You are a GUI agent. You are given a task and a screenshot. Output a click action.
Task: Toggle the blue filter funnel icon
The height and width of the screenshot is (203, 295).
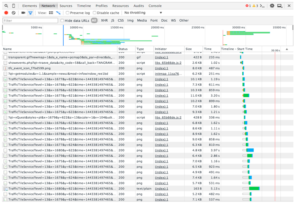click(x=30, y=13)
